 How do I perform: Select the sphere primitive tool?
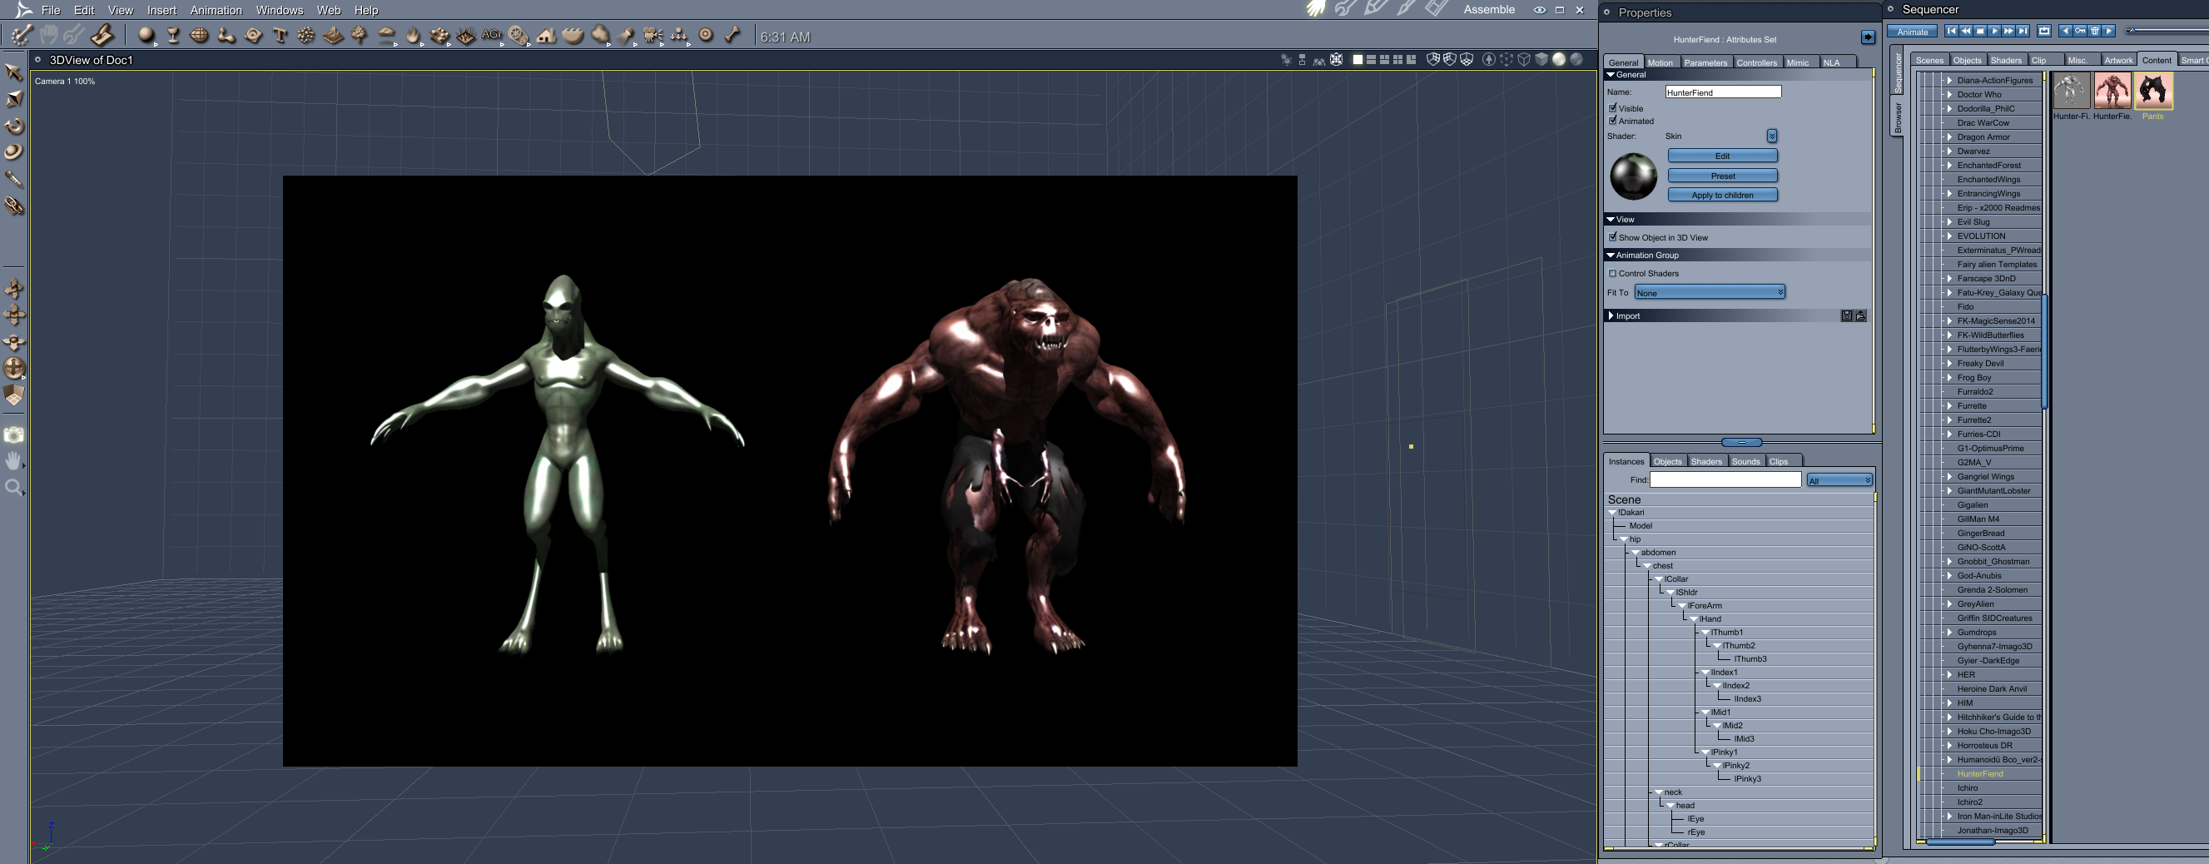146,35
